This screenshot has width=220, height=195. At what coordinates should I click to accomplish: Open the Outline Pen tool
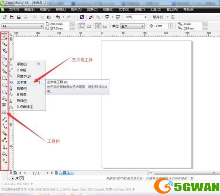coord(4,147)
